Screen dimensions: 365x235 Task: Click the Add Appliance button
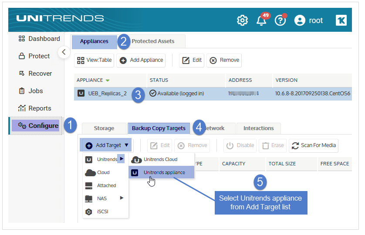pos(141,60)
